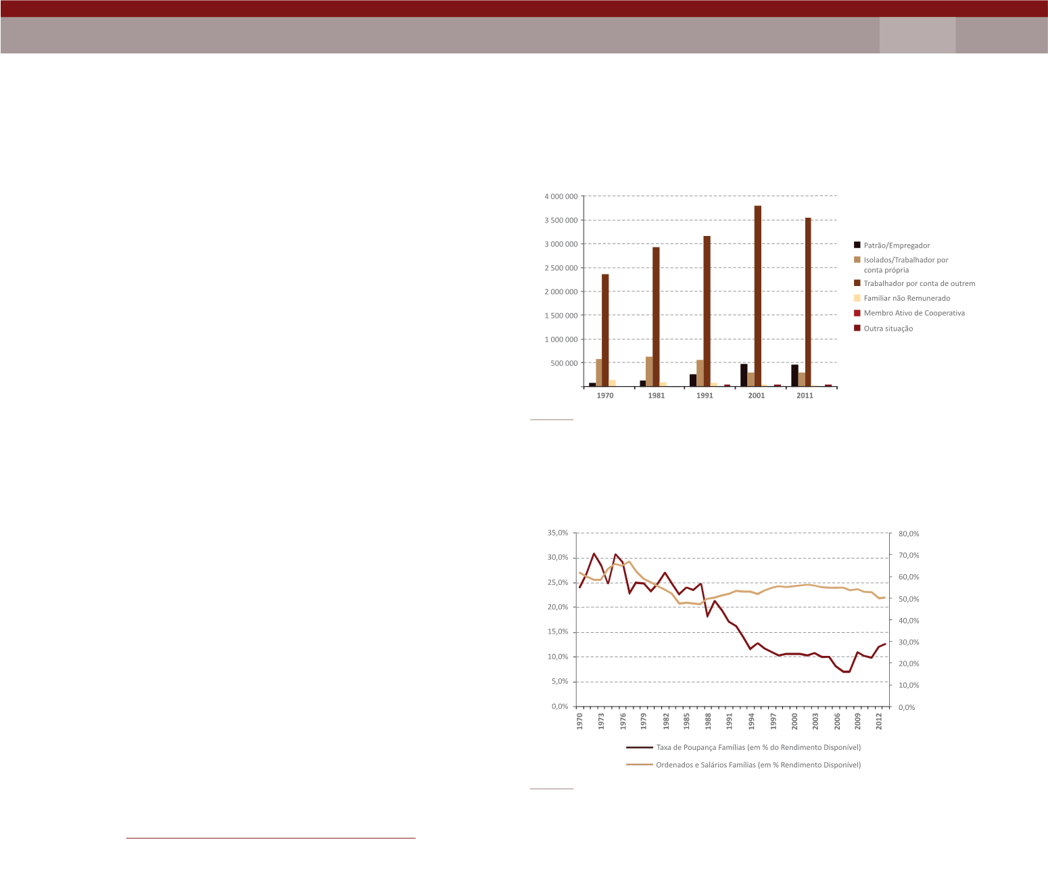Click the '500 000' y-axis label
This screenshot has height=879, width=1048.
coord(565,363)
